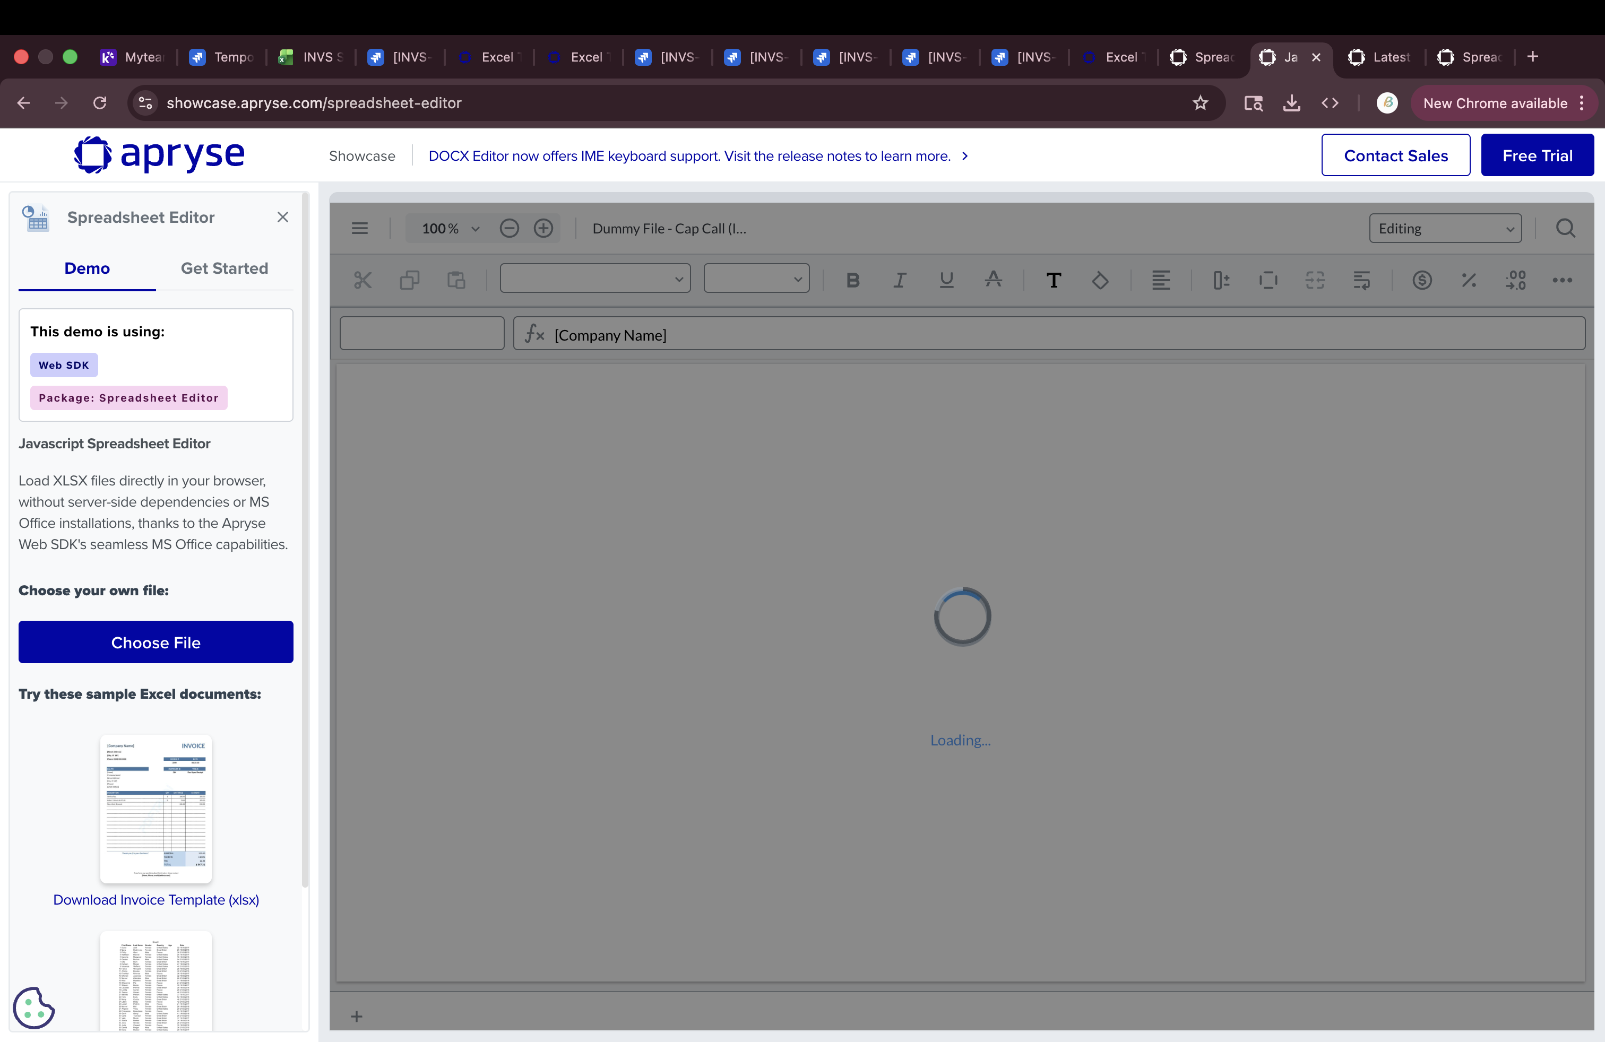This screenshot has width=1605, height=1042.
Task: Open the Editing mode dropdown
Action: (x=1445, y=229)
